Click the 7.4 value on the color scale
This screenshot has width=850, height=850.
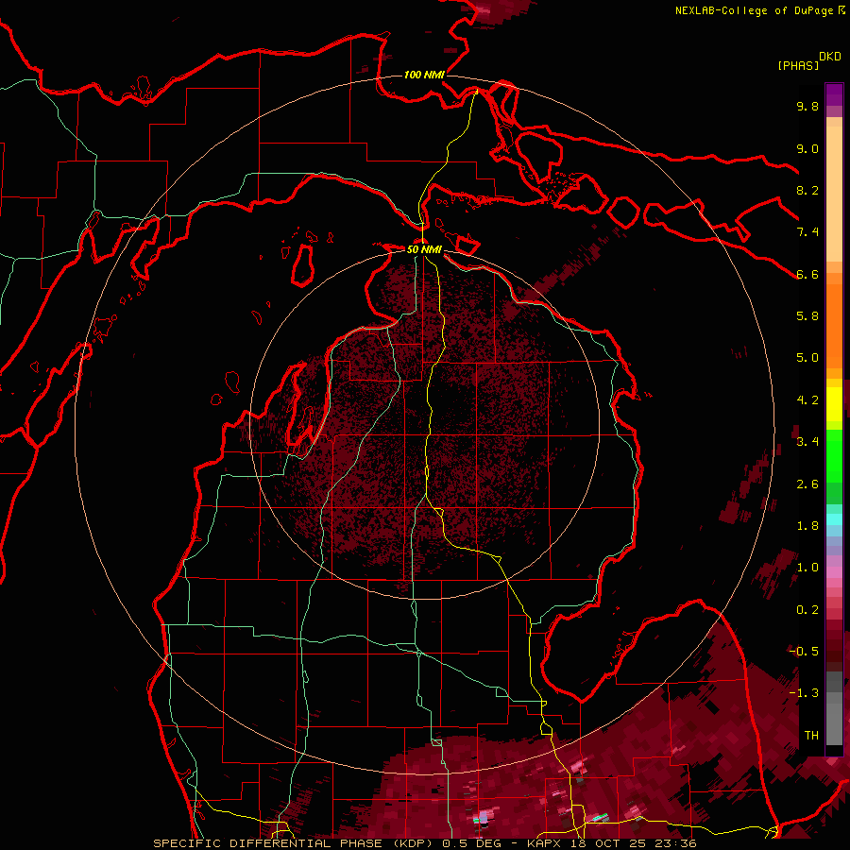pos(807,232)
